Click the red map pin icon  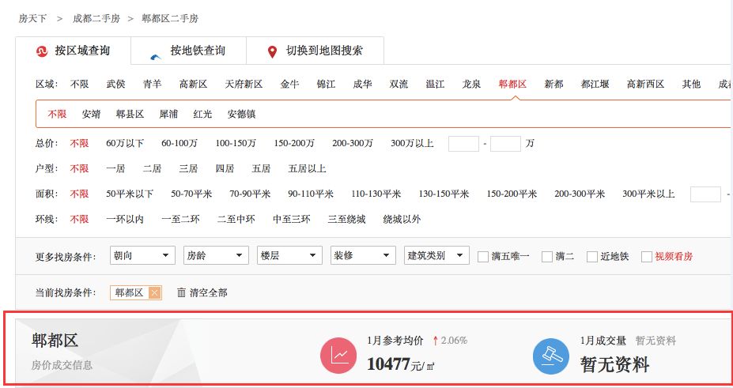(x=272, y=52)
